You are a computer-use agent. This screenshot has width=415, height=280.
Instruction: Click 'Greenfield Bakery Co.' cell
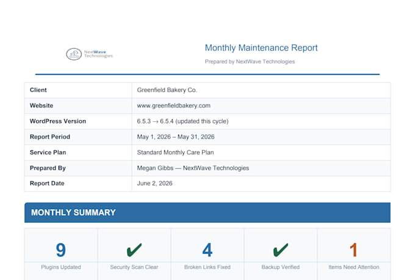pos(167,90)
